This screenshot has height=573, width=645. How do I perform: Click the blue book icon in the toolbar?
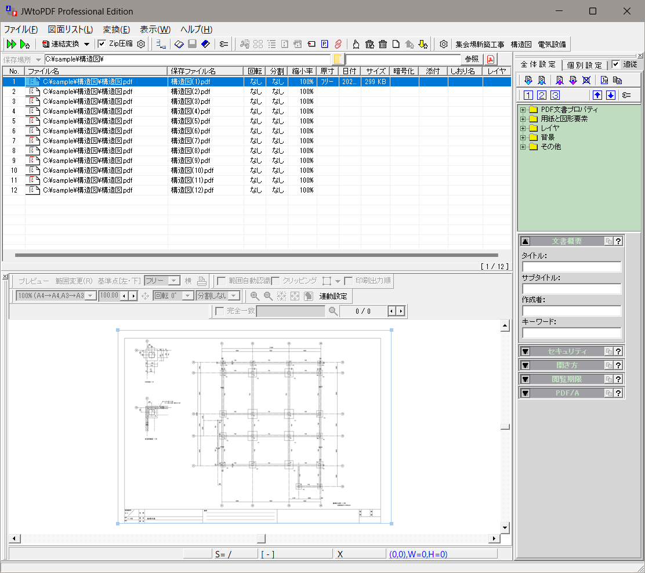(205, 44)
